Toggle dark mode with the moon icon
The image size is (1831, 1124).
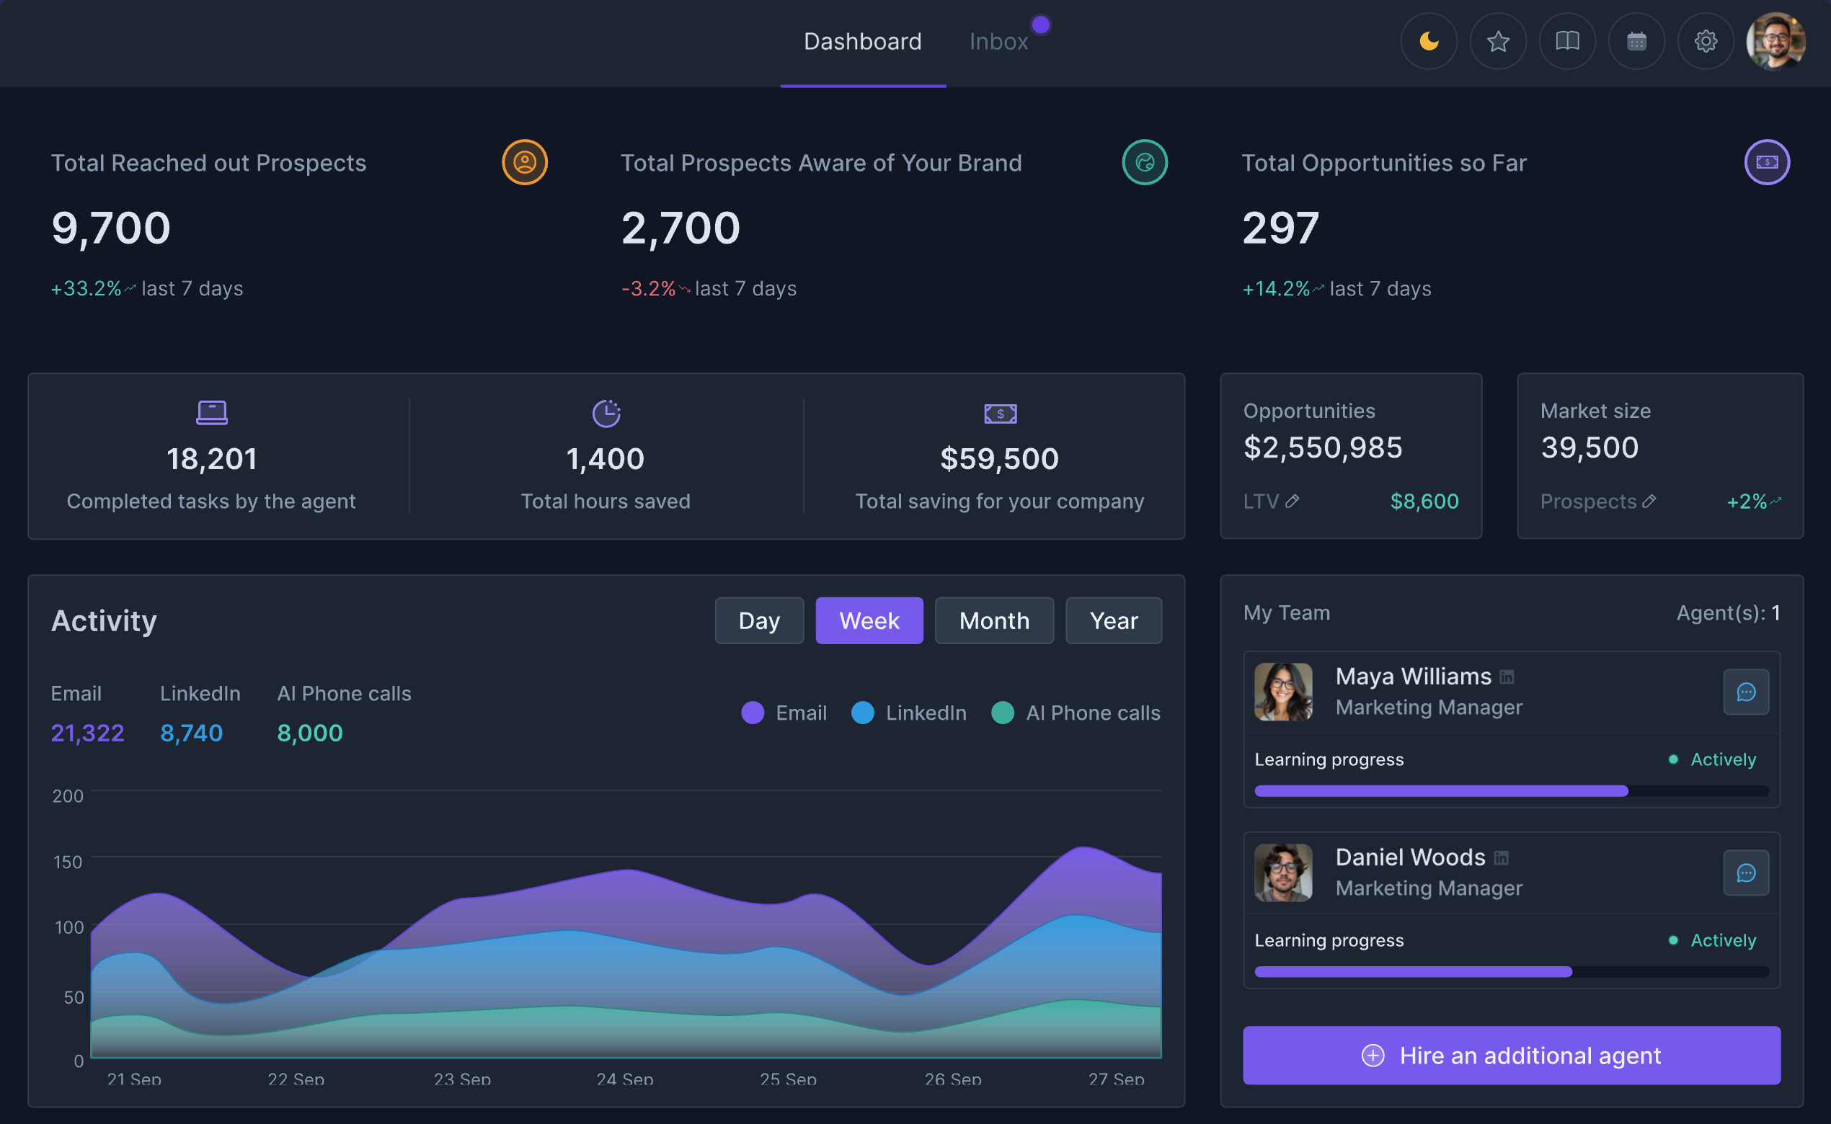[1429, 41]
